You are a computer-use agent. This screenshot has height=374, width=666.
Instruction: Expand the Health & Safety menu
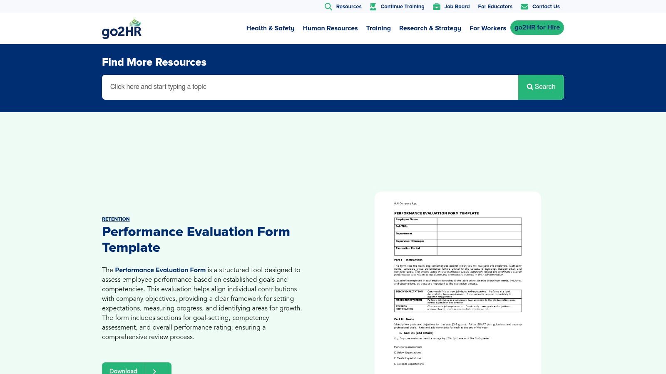[270, 28]
